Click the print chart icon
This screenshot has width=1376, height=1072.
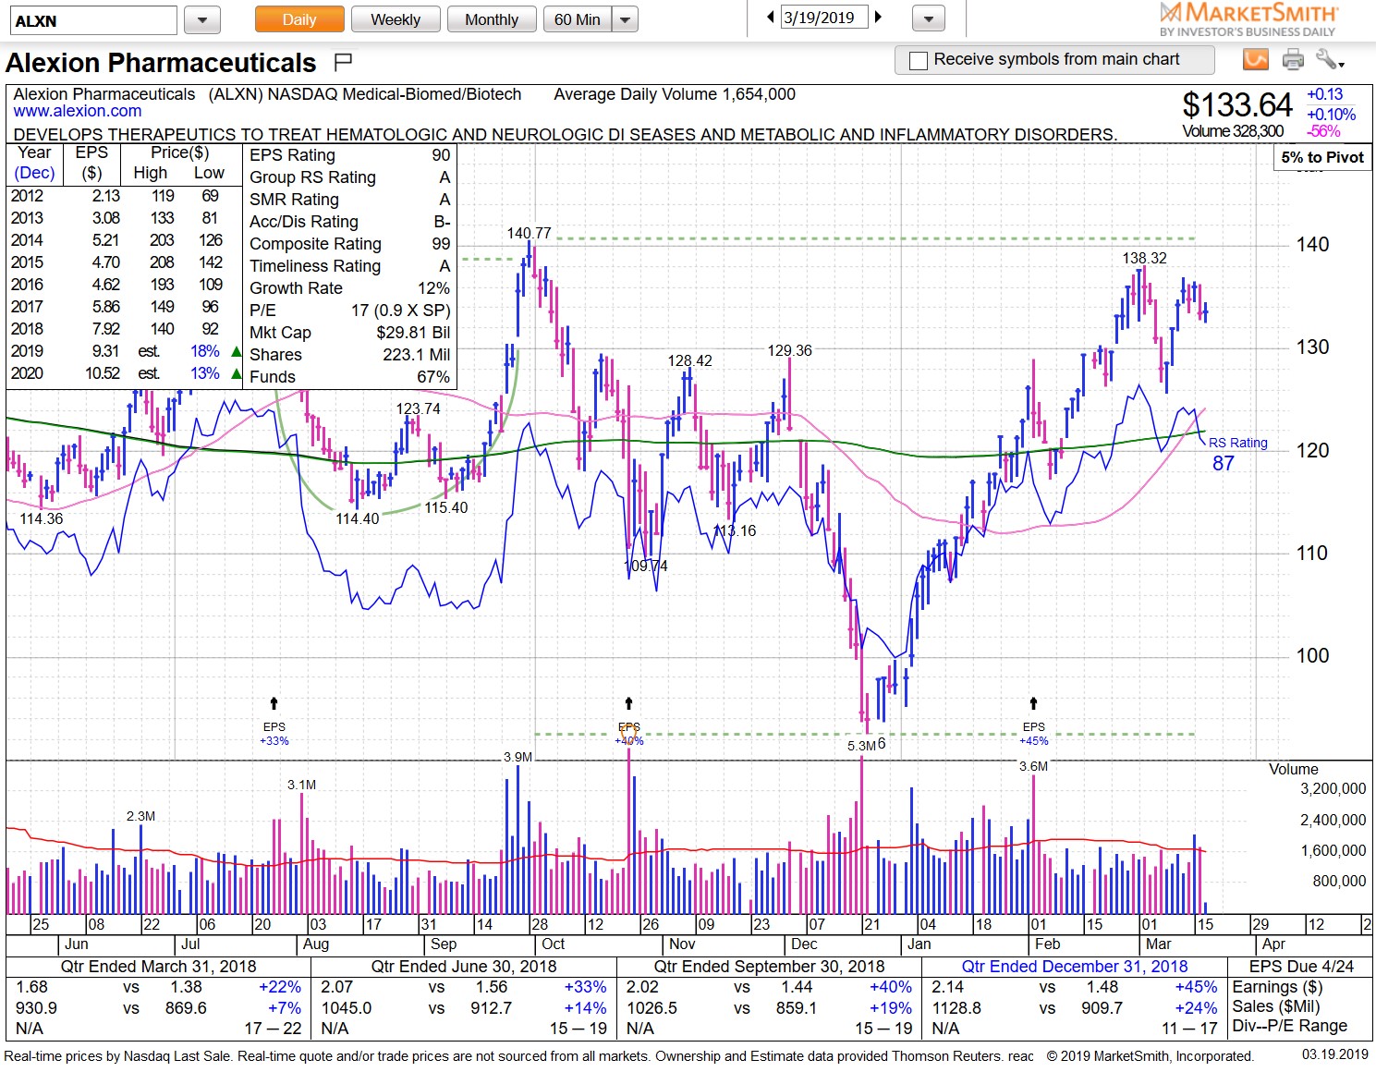click(1293, 59)
